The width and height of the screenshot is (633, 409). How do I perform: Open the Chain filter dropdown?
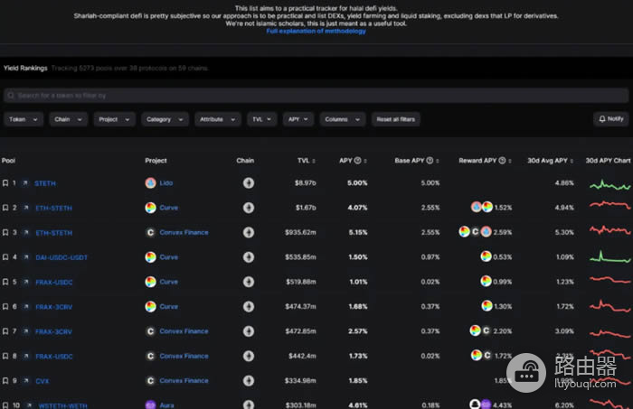click(68, 119)
